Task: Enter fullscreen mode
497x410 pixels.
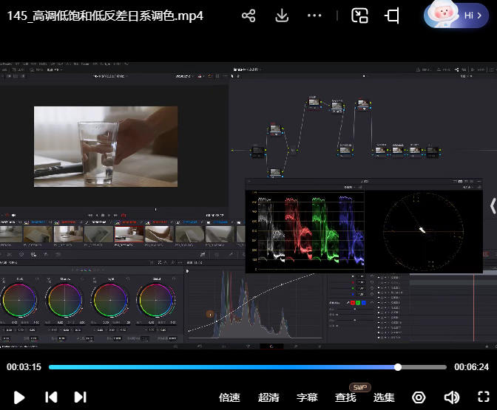Action: [x=484, y=397]
